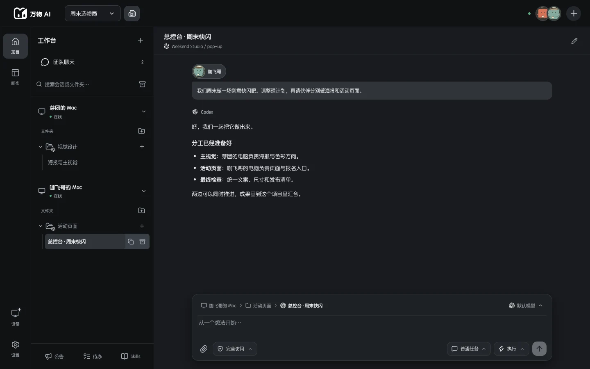This screenshot has width=590, height=369.
Task: Collapse the 芽团的 Mac device section
Action: coord(144,112)
